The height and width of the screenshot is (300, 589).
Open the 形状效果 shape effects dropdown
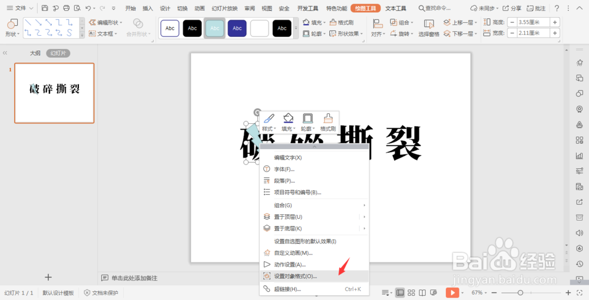tap(346, 33)
